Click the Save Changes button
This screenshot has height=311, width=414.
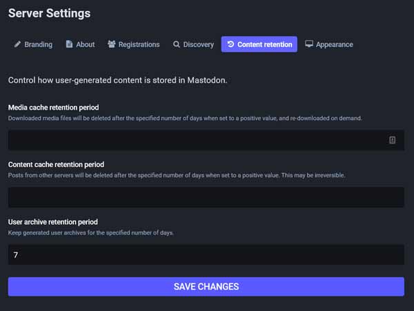[206, 286]
